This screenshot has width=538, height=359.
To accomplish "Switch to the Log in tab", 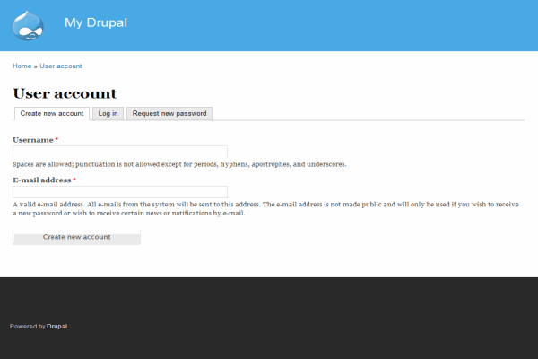I will [x=108, y=114].
